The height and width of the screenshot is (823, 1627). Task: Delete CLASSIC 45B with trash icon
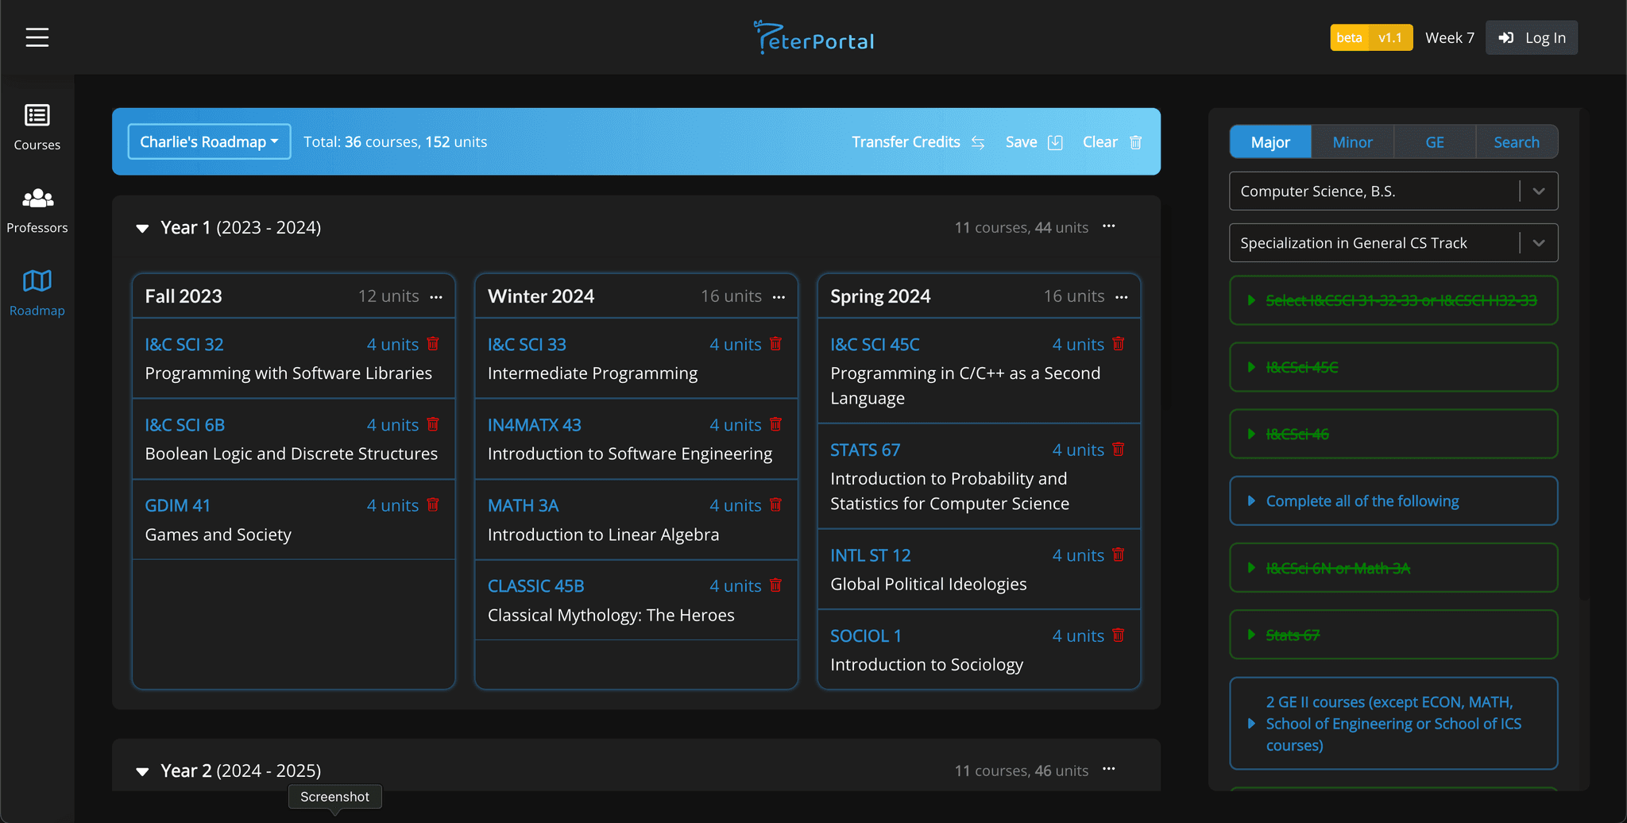click(776, 585)
